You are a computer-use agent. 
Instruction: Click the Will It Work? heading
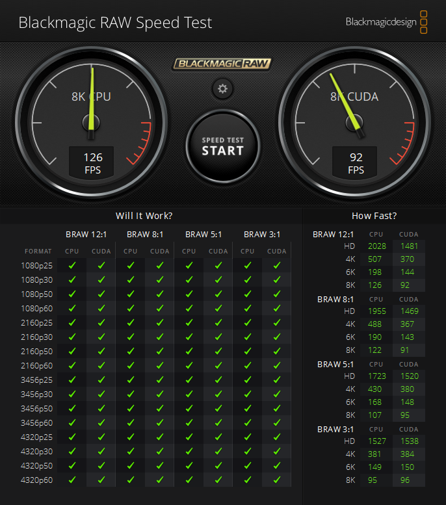pyautogui.click(x=144, y=216)
